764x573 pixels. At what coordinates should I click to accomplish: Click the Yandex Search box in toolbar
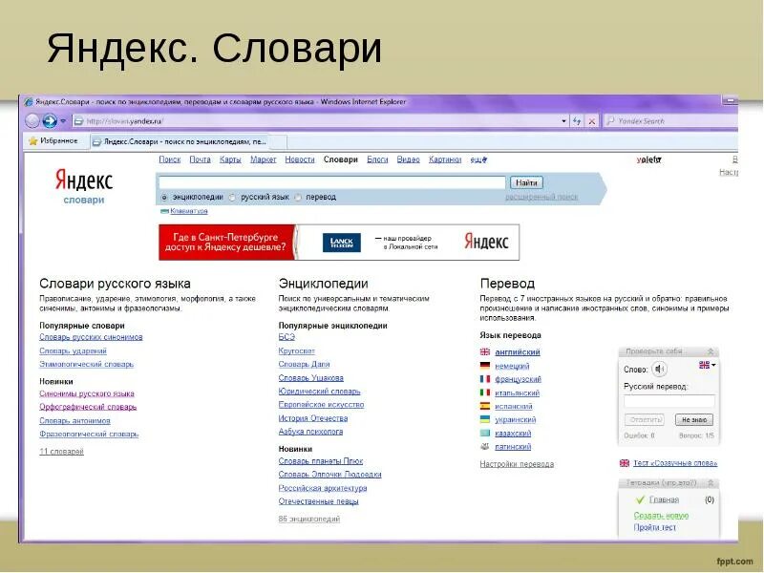pos(671,121)
